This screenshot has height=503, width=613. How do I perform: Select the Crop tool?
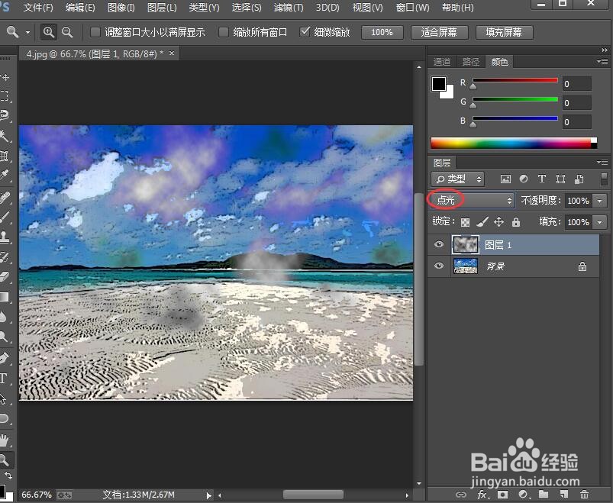coord(5,156)
